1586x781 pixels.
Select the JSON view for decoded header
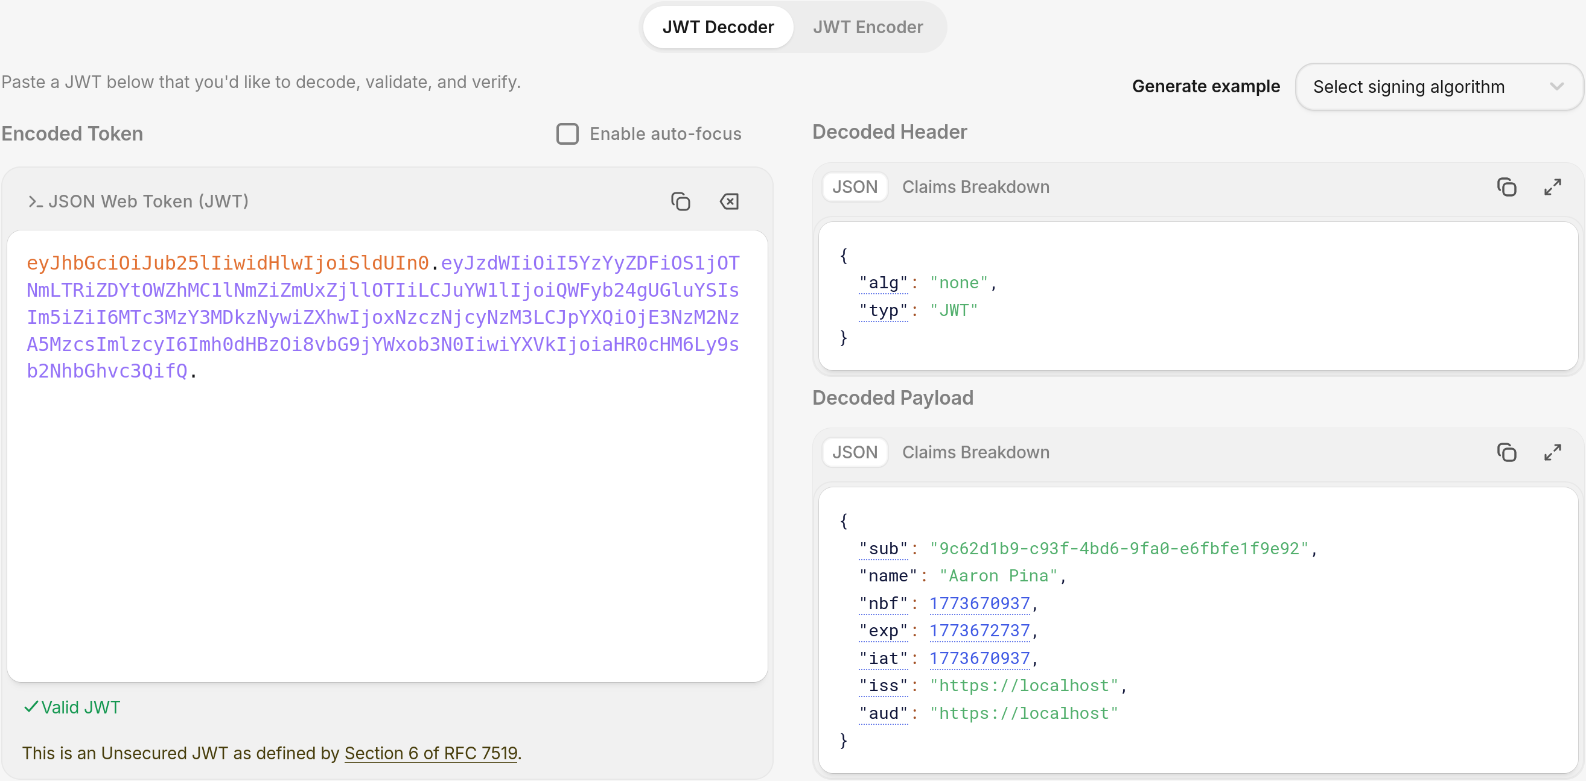[855, 187]
